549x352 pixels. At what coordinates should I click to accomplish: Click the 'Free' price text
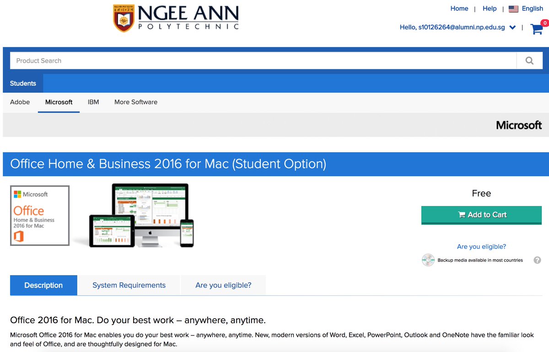[481, 194]
